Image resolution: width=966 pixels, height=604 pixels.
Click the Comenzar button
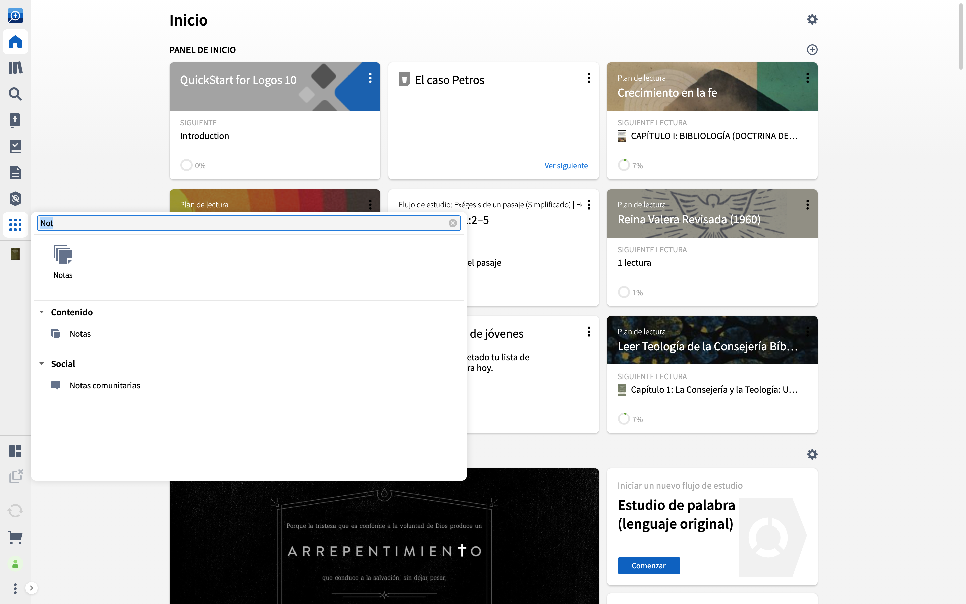pos(649,566)
